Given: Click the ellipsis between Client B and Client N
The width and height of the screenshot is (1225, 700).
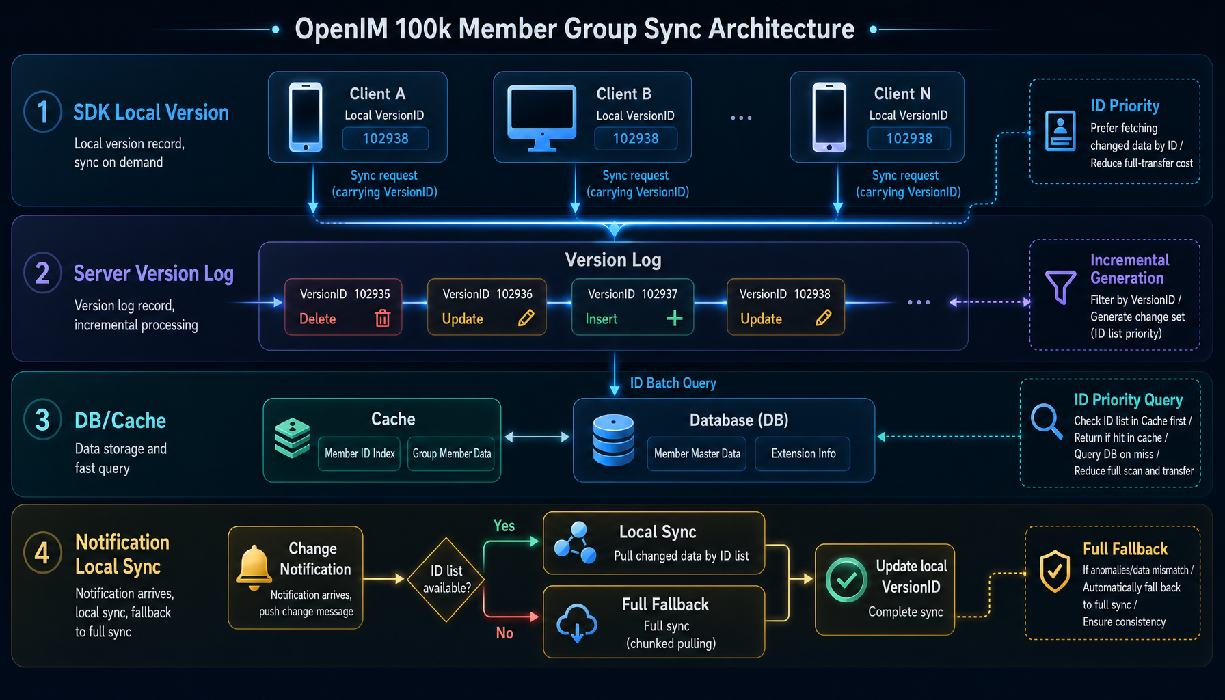Looking at the screenshot, I should point(741,118).
